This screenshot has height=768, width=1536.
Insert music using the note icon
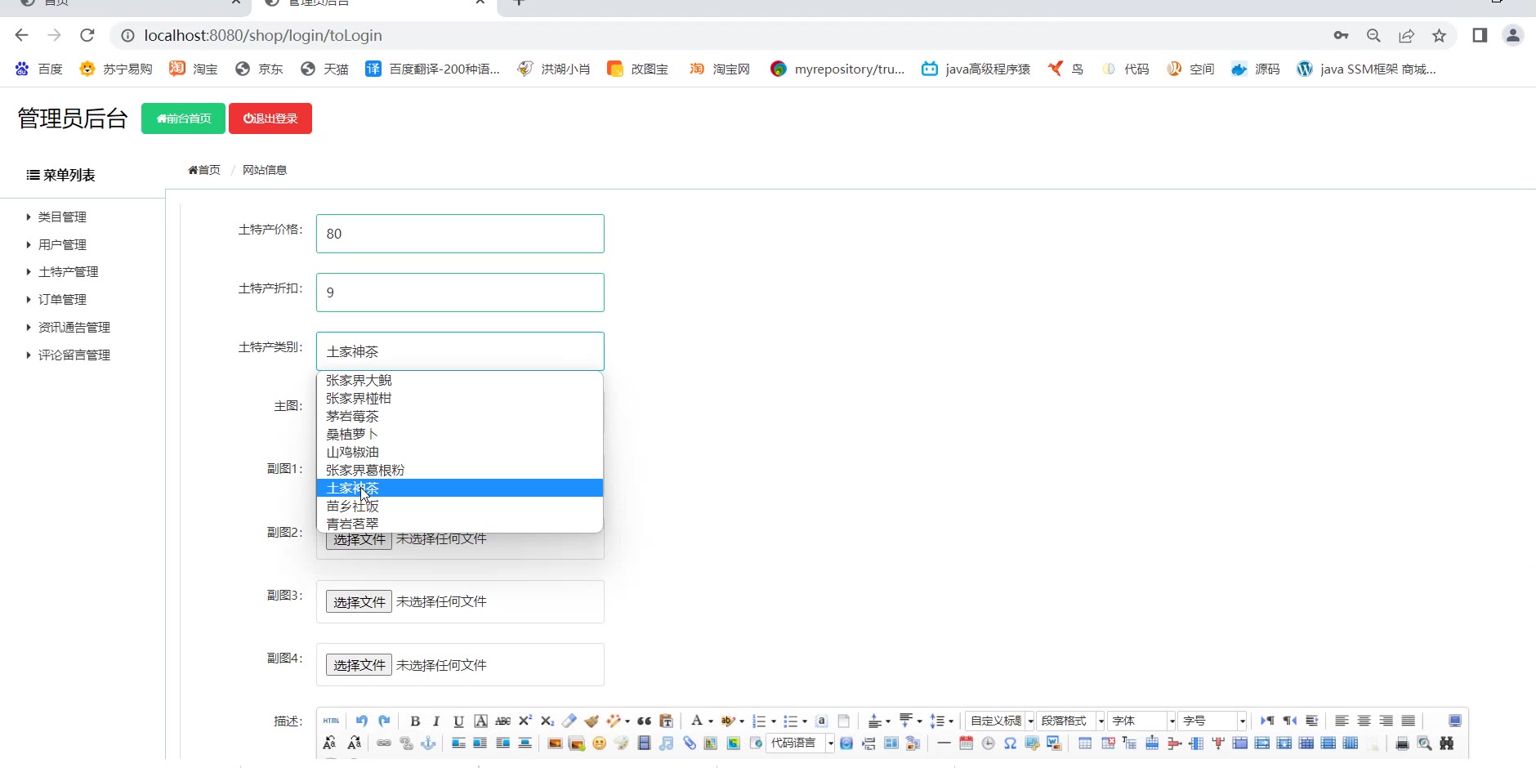pos(667,743)
